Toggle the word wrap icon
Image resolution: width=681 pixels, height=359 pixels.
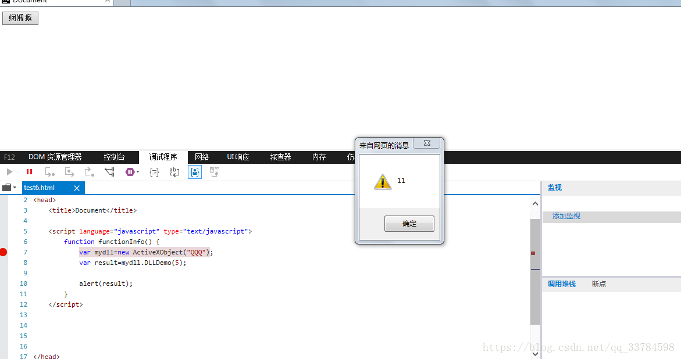coord(174,172)
